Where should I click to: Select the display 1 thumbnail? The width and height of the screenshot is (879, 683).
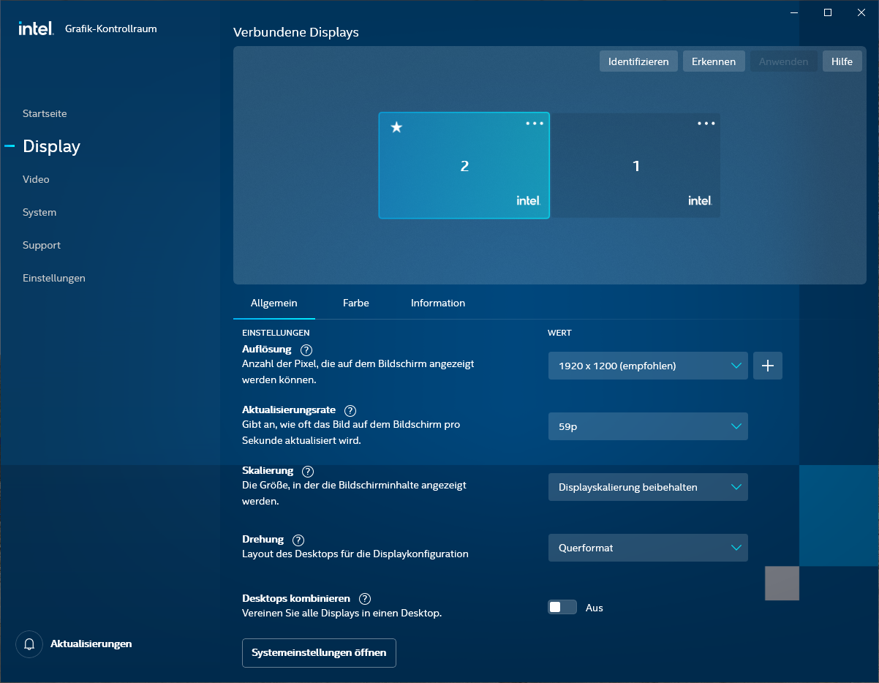coord(635,165)
